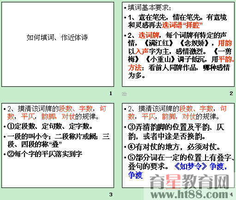Select slide 4 thumbnail with 弄清韵脚的位置
236x200 pixels.
(x=178, y=145)
